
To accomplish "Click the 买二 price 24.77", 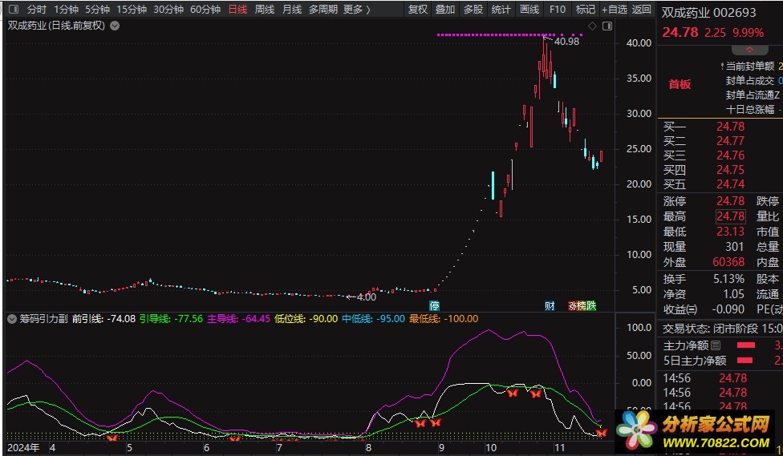I will pos(730,141).
